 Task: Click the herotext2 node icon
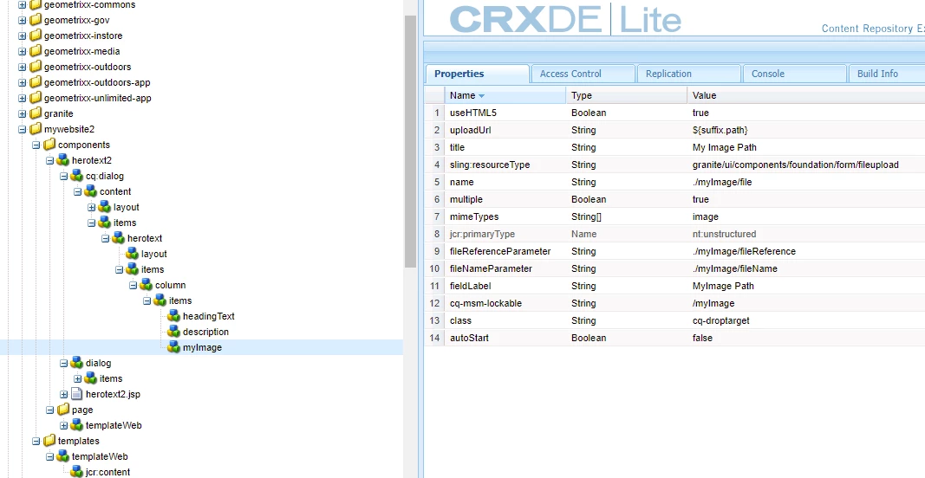[63, 160]
